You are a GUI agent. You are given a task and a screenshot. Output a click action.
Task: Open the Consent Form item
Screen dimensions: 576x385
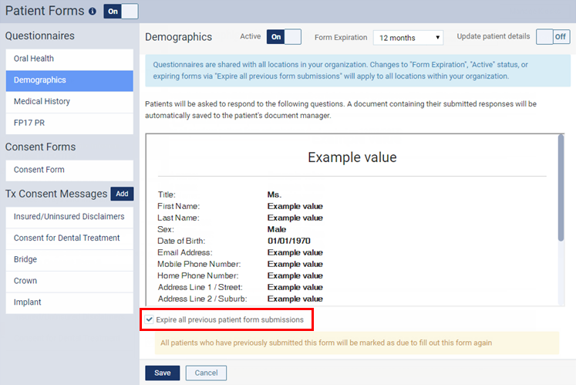(x=69, y=170)
